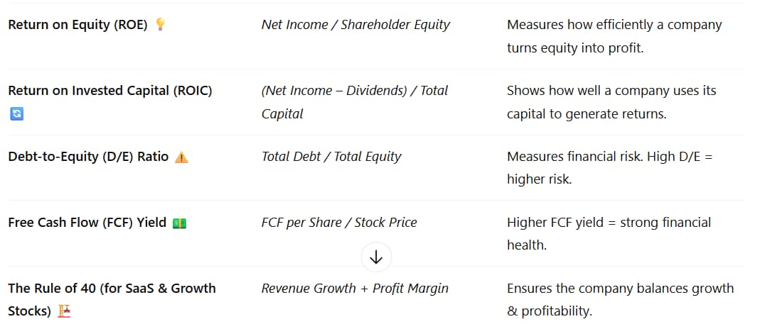760x329 pixels.
Task: Select the Return on Equity (ROE) label
Action: (x=77, y=25)
